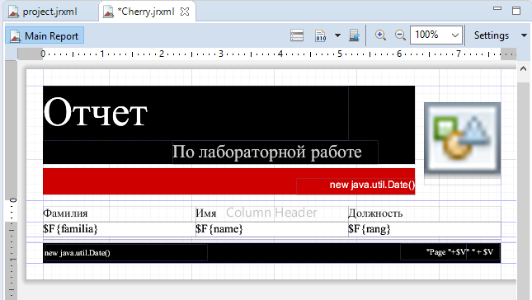Select the $F{familia} detail field
532x300 pixels.
pyautogui.click(x=119, y=229)
